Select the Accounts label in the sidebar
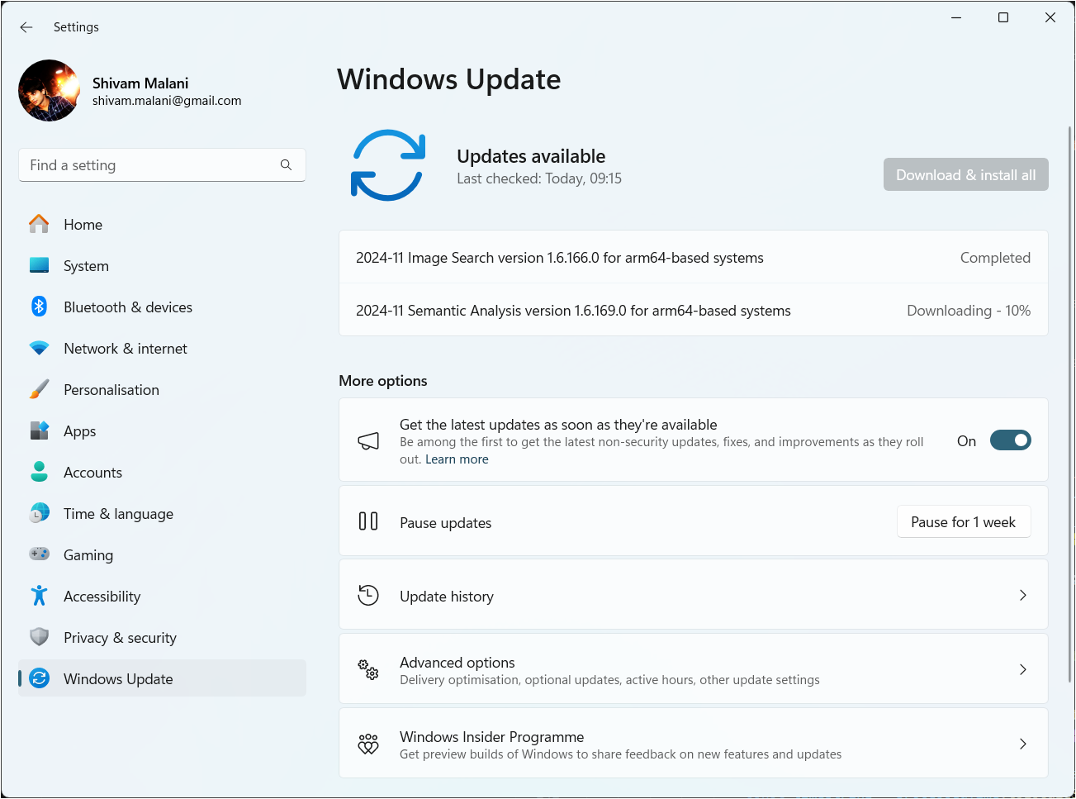Image resolution: width=1076 pixels, height=799 pixels. (x=93, y=473)
